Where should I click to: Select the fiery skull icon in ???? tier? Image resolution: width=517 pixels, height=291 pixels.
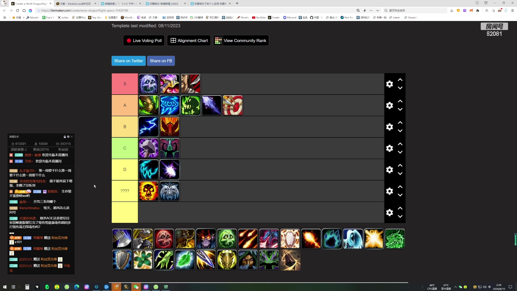pos(149,191)
